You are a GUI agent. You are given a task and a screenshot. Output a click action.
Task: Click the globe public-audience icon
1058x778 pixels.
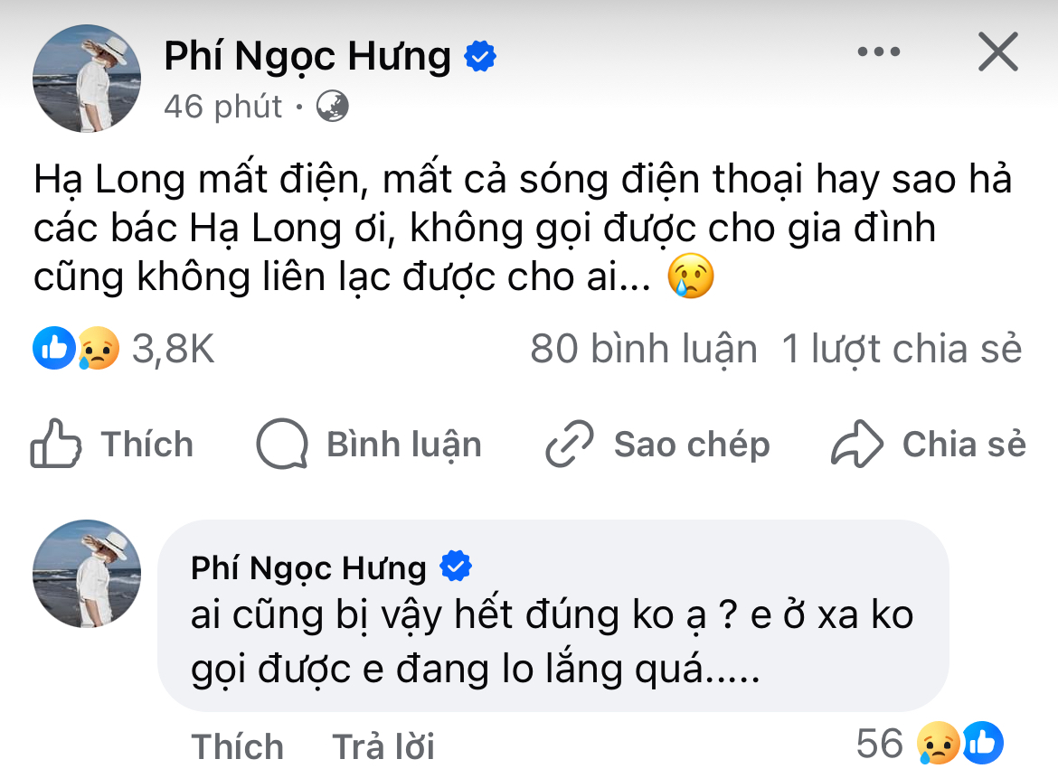(332, 108)
